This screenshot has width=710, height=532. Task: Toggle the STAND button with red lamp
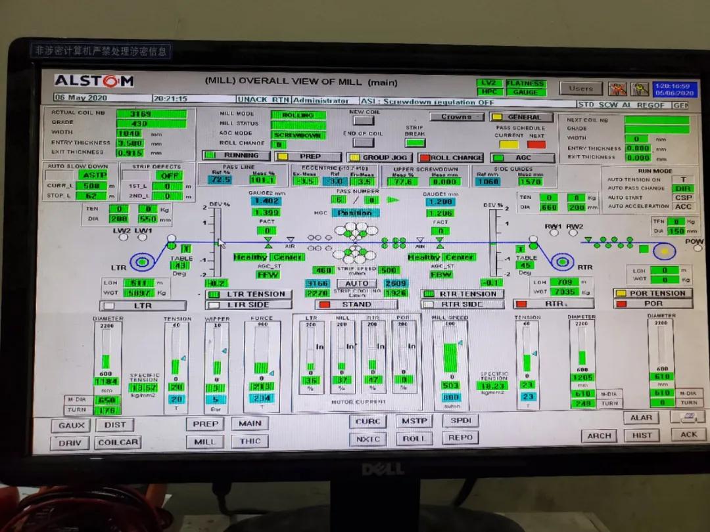click(356, 305)
